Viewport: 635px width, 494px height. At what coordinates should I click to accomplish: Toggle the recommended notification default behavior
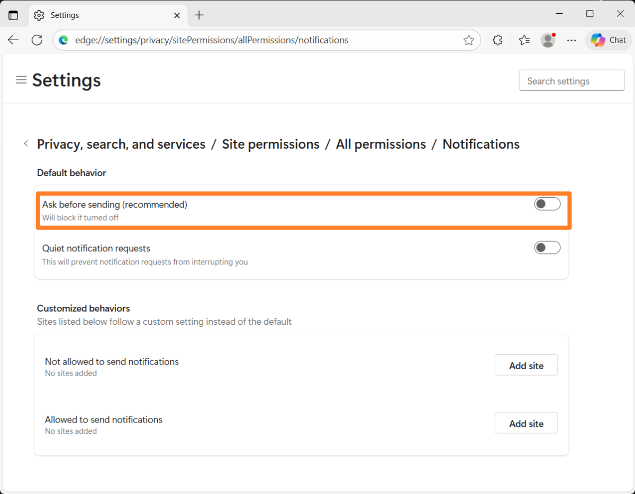tap(547, 204)
